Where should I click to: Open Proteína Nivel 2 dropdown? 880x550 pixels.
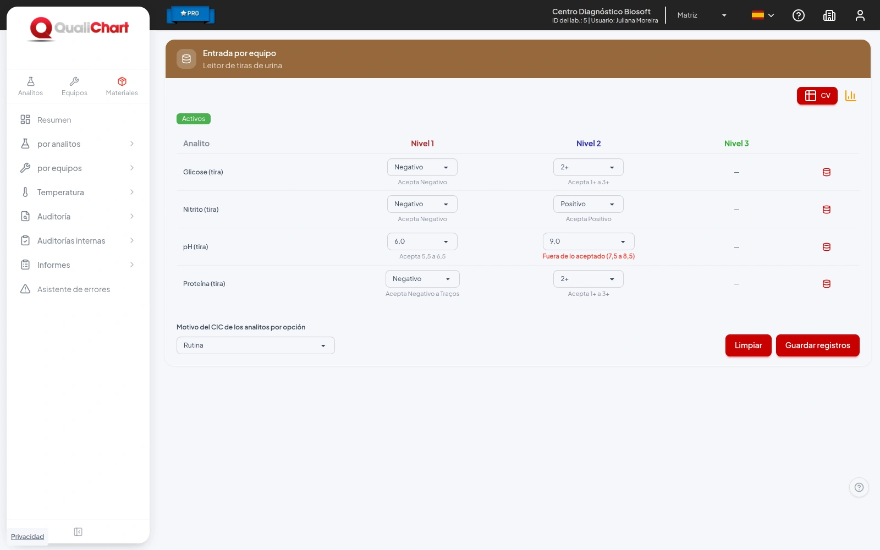[x=588, y=279]
